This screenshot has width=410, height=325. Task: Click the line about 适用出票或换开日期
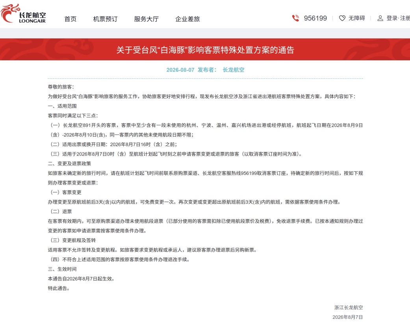click(x=113, y=144)
